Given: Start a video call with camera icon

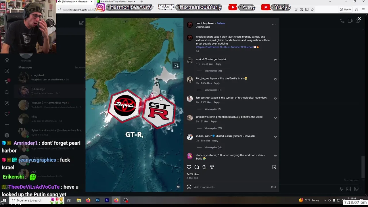Looking at the screenshot, I should point(350,21).
